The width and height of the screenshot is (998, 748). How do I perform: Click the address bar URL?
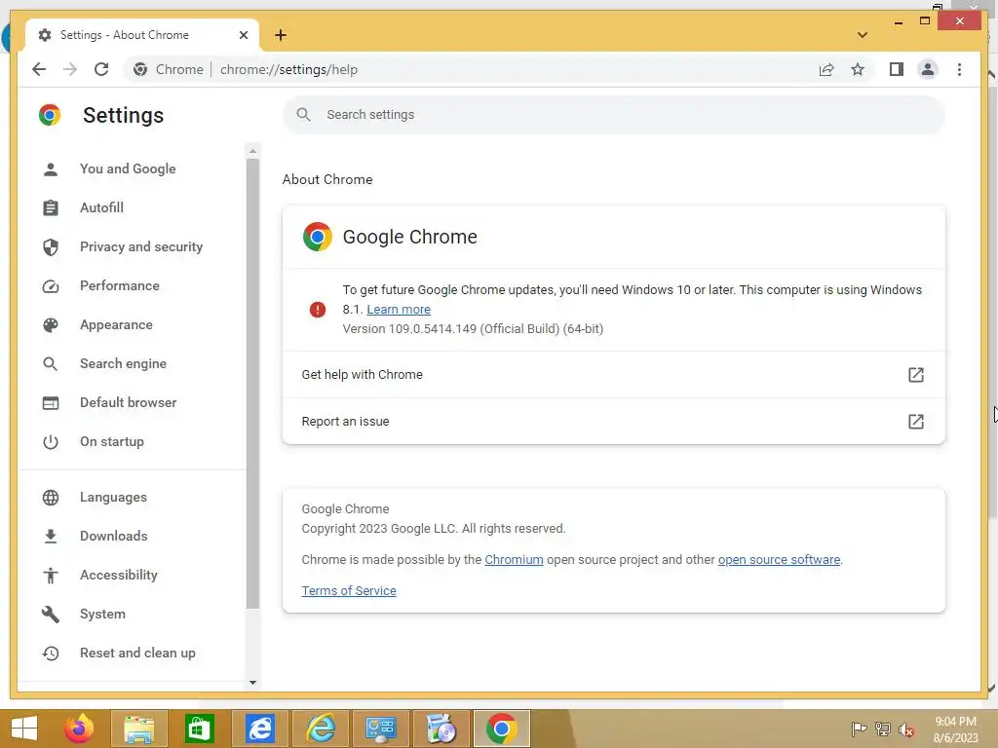pyautogui.click(x=288, y=69)
